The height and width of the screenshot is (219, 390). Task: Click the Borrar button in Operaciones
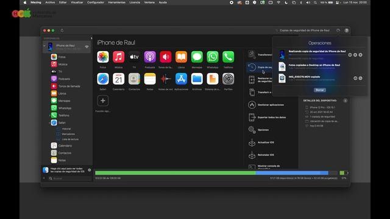[319, 90]
